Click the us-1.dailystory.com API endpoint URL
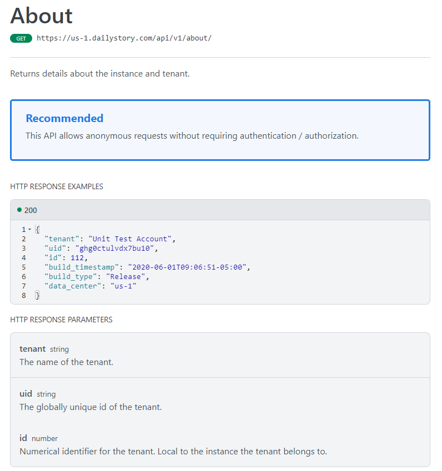 124,38
